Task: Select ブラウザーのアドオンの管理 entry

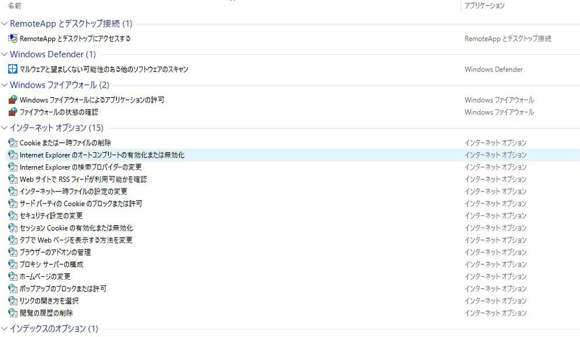Action: [x=55, y=252]
